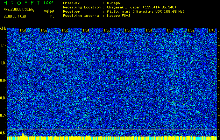The width and height of the screenshot is (220, 140).
Task: Click the 1.1 frequency axis label
Action: (3, 45)
